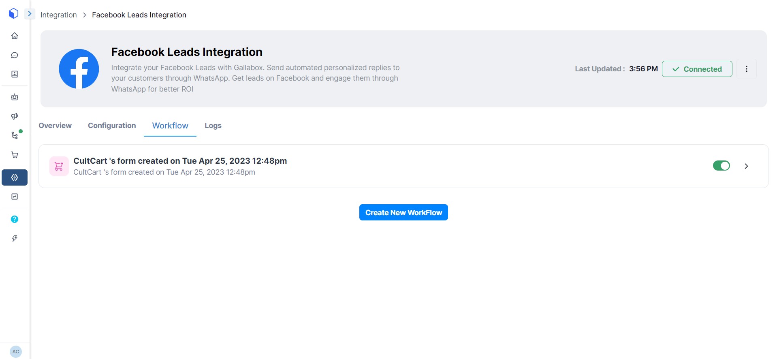777x359 pixels.
Task: Click the Facebook Leads Integration heading
Action: (x=187, y=52)
